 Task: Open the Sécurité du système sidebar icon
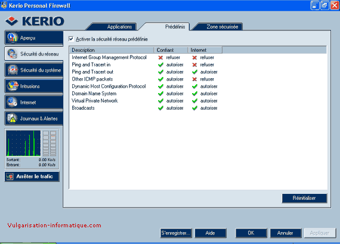(x=13, y=70)
